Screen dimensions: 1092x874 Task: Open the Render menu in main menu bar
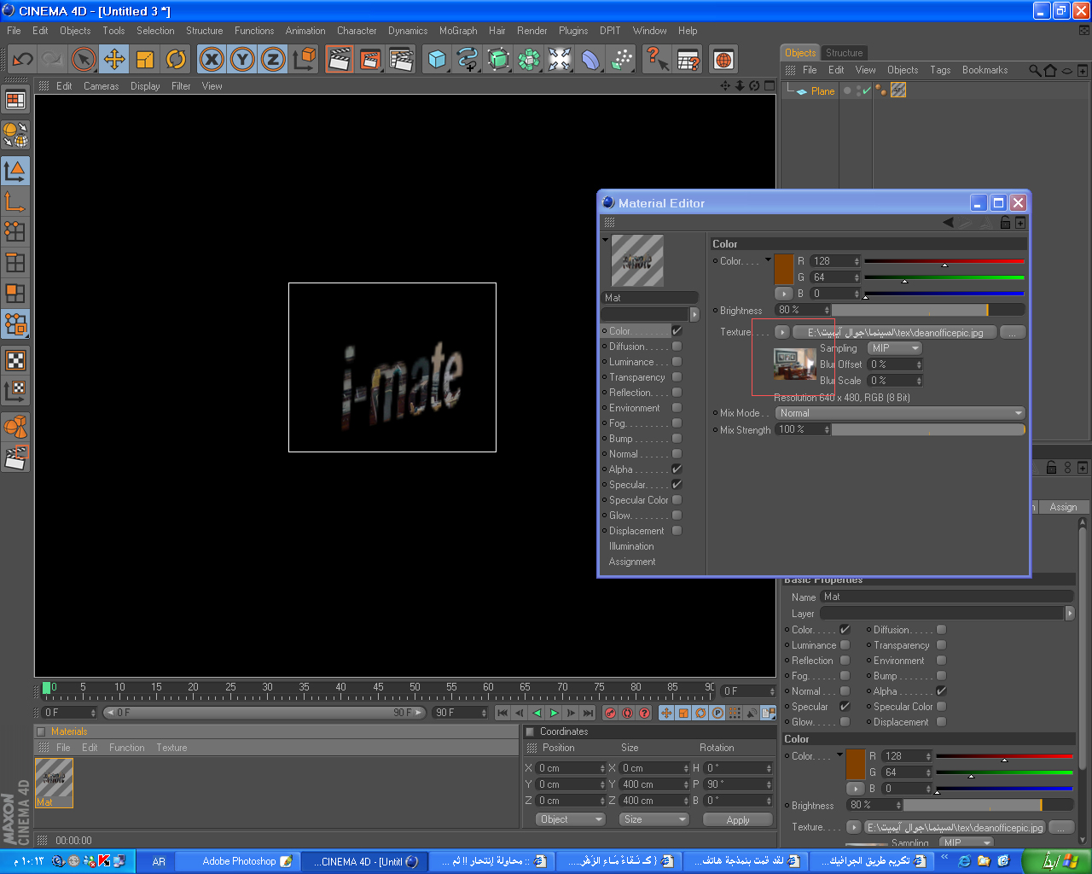pos(531,31)
